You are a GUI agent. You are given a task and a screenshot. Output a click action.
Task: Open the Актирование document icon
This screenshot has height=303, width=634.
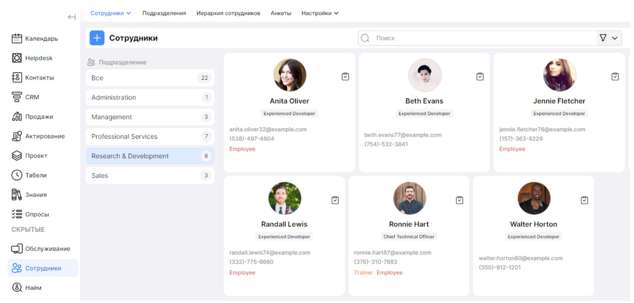(17, 136)
